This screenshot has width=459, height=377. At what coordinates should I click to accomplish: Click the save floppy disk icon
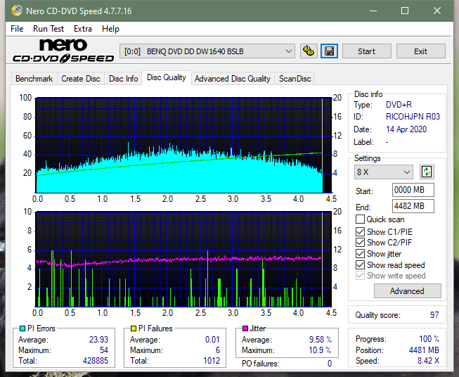pyautogui.click(x=330, y=51)
